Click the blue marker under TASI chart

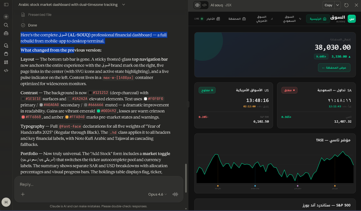255,186
